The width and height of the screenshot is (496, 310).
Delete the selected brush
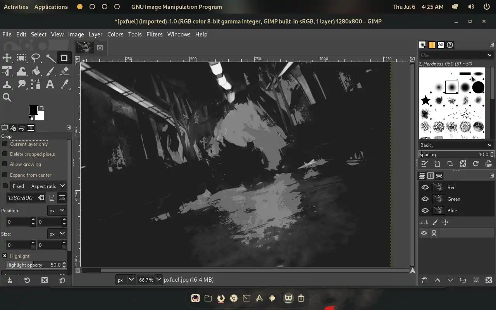[x=463, y=164]
